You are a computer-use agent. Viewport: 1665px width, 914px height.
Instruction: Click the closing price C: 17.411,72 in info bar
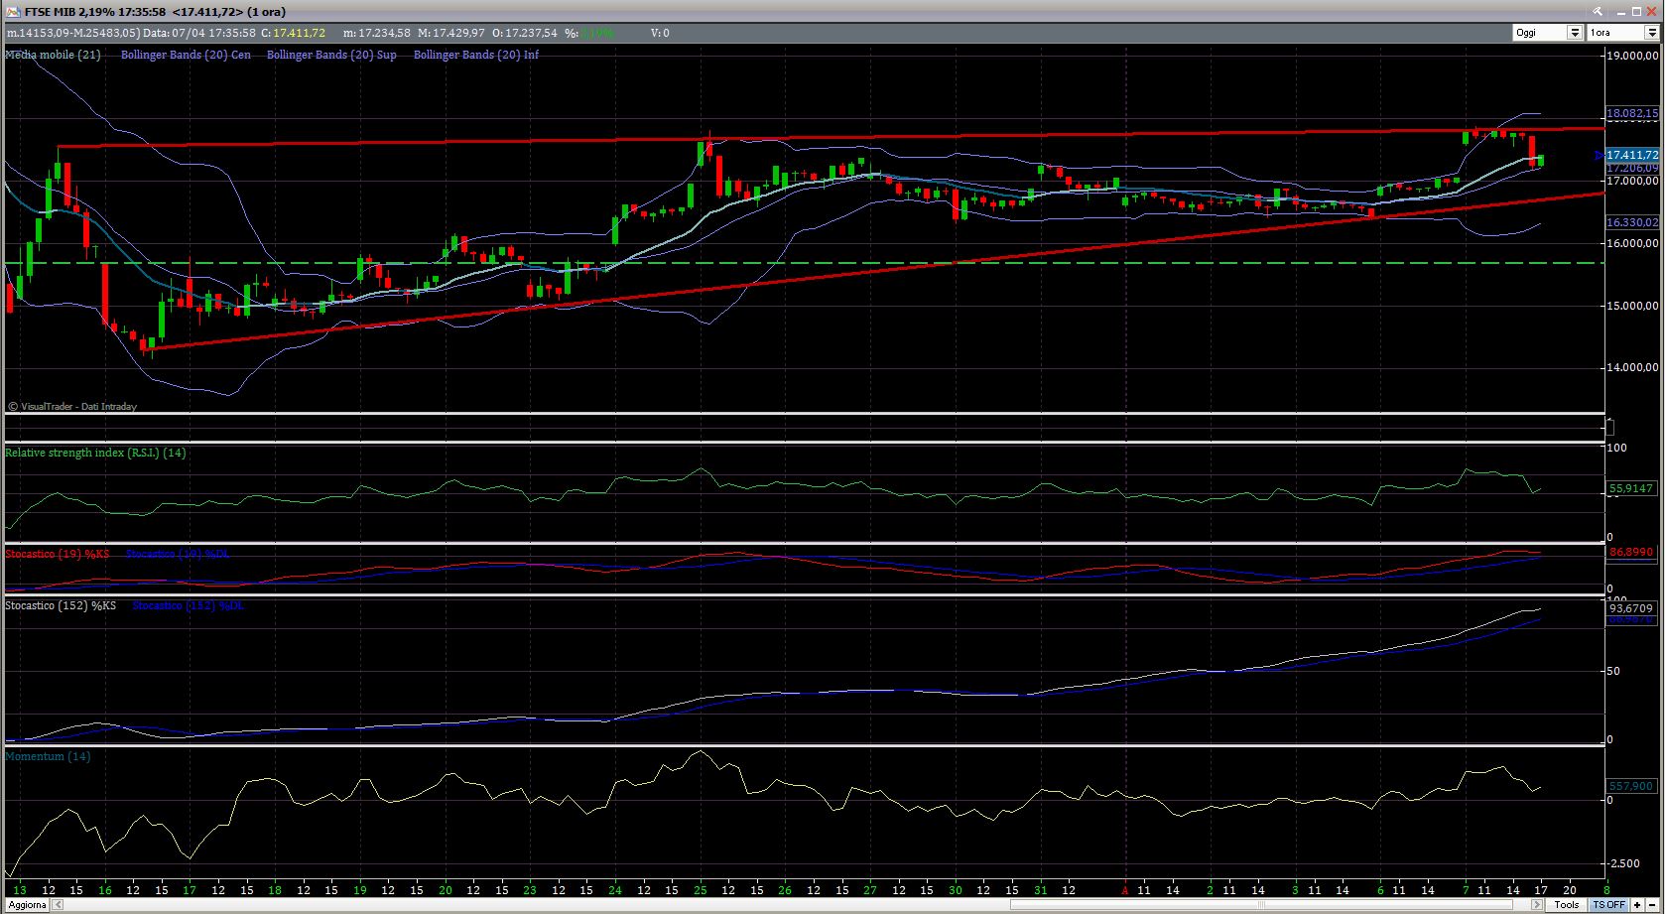[293, 33]
